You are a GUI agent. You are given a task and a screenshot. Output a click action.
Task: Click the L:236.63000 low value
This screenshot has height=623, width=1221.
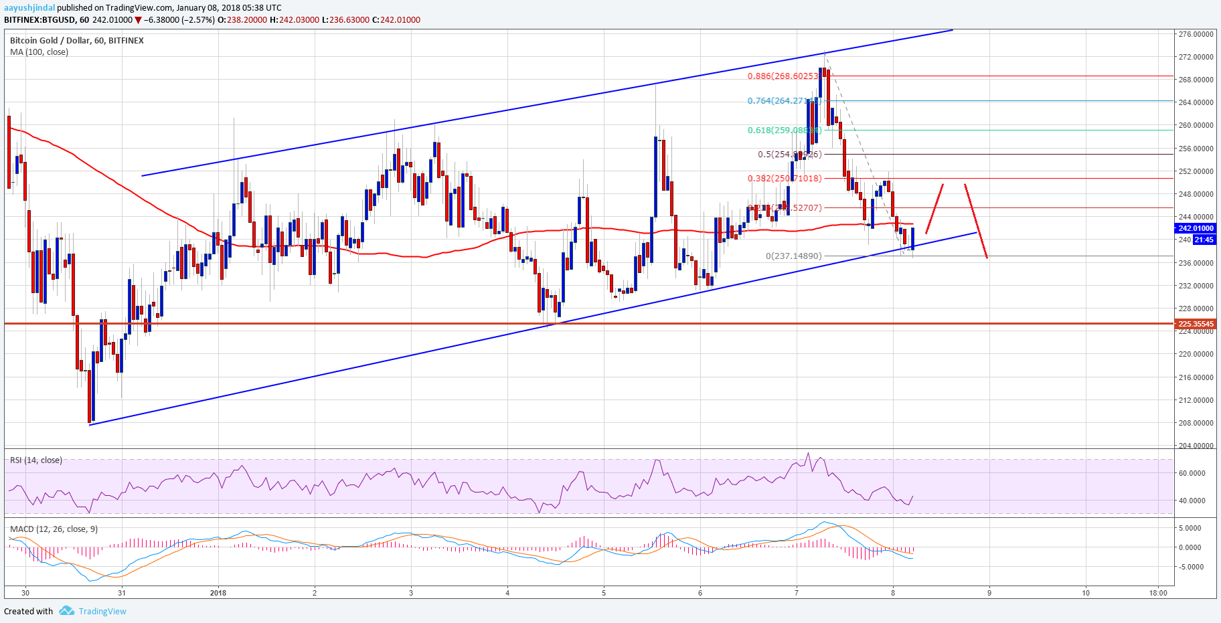345,20
